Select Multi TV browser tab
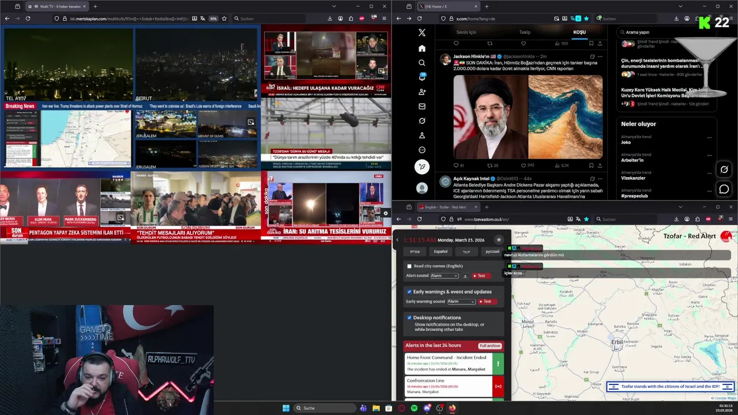Screen dimensions: 738x415 [58, 6]
